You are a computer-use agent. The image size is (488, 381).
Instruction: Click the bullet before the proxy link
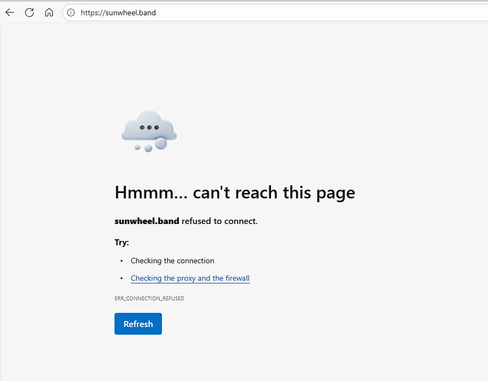click(122, 279)
